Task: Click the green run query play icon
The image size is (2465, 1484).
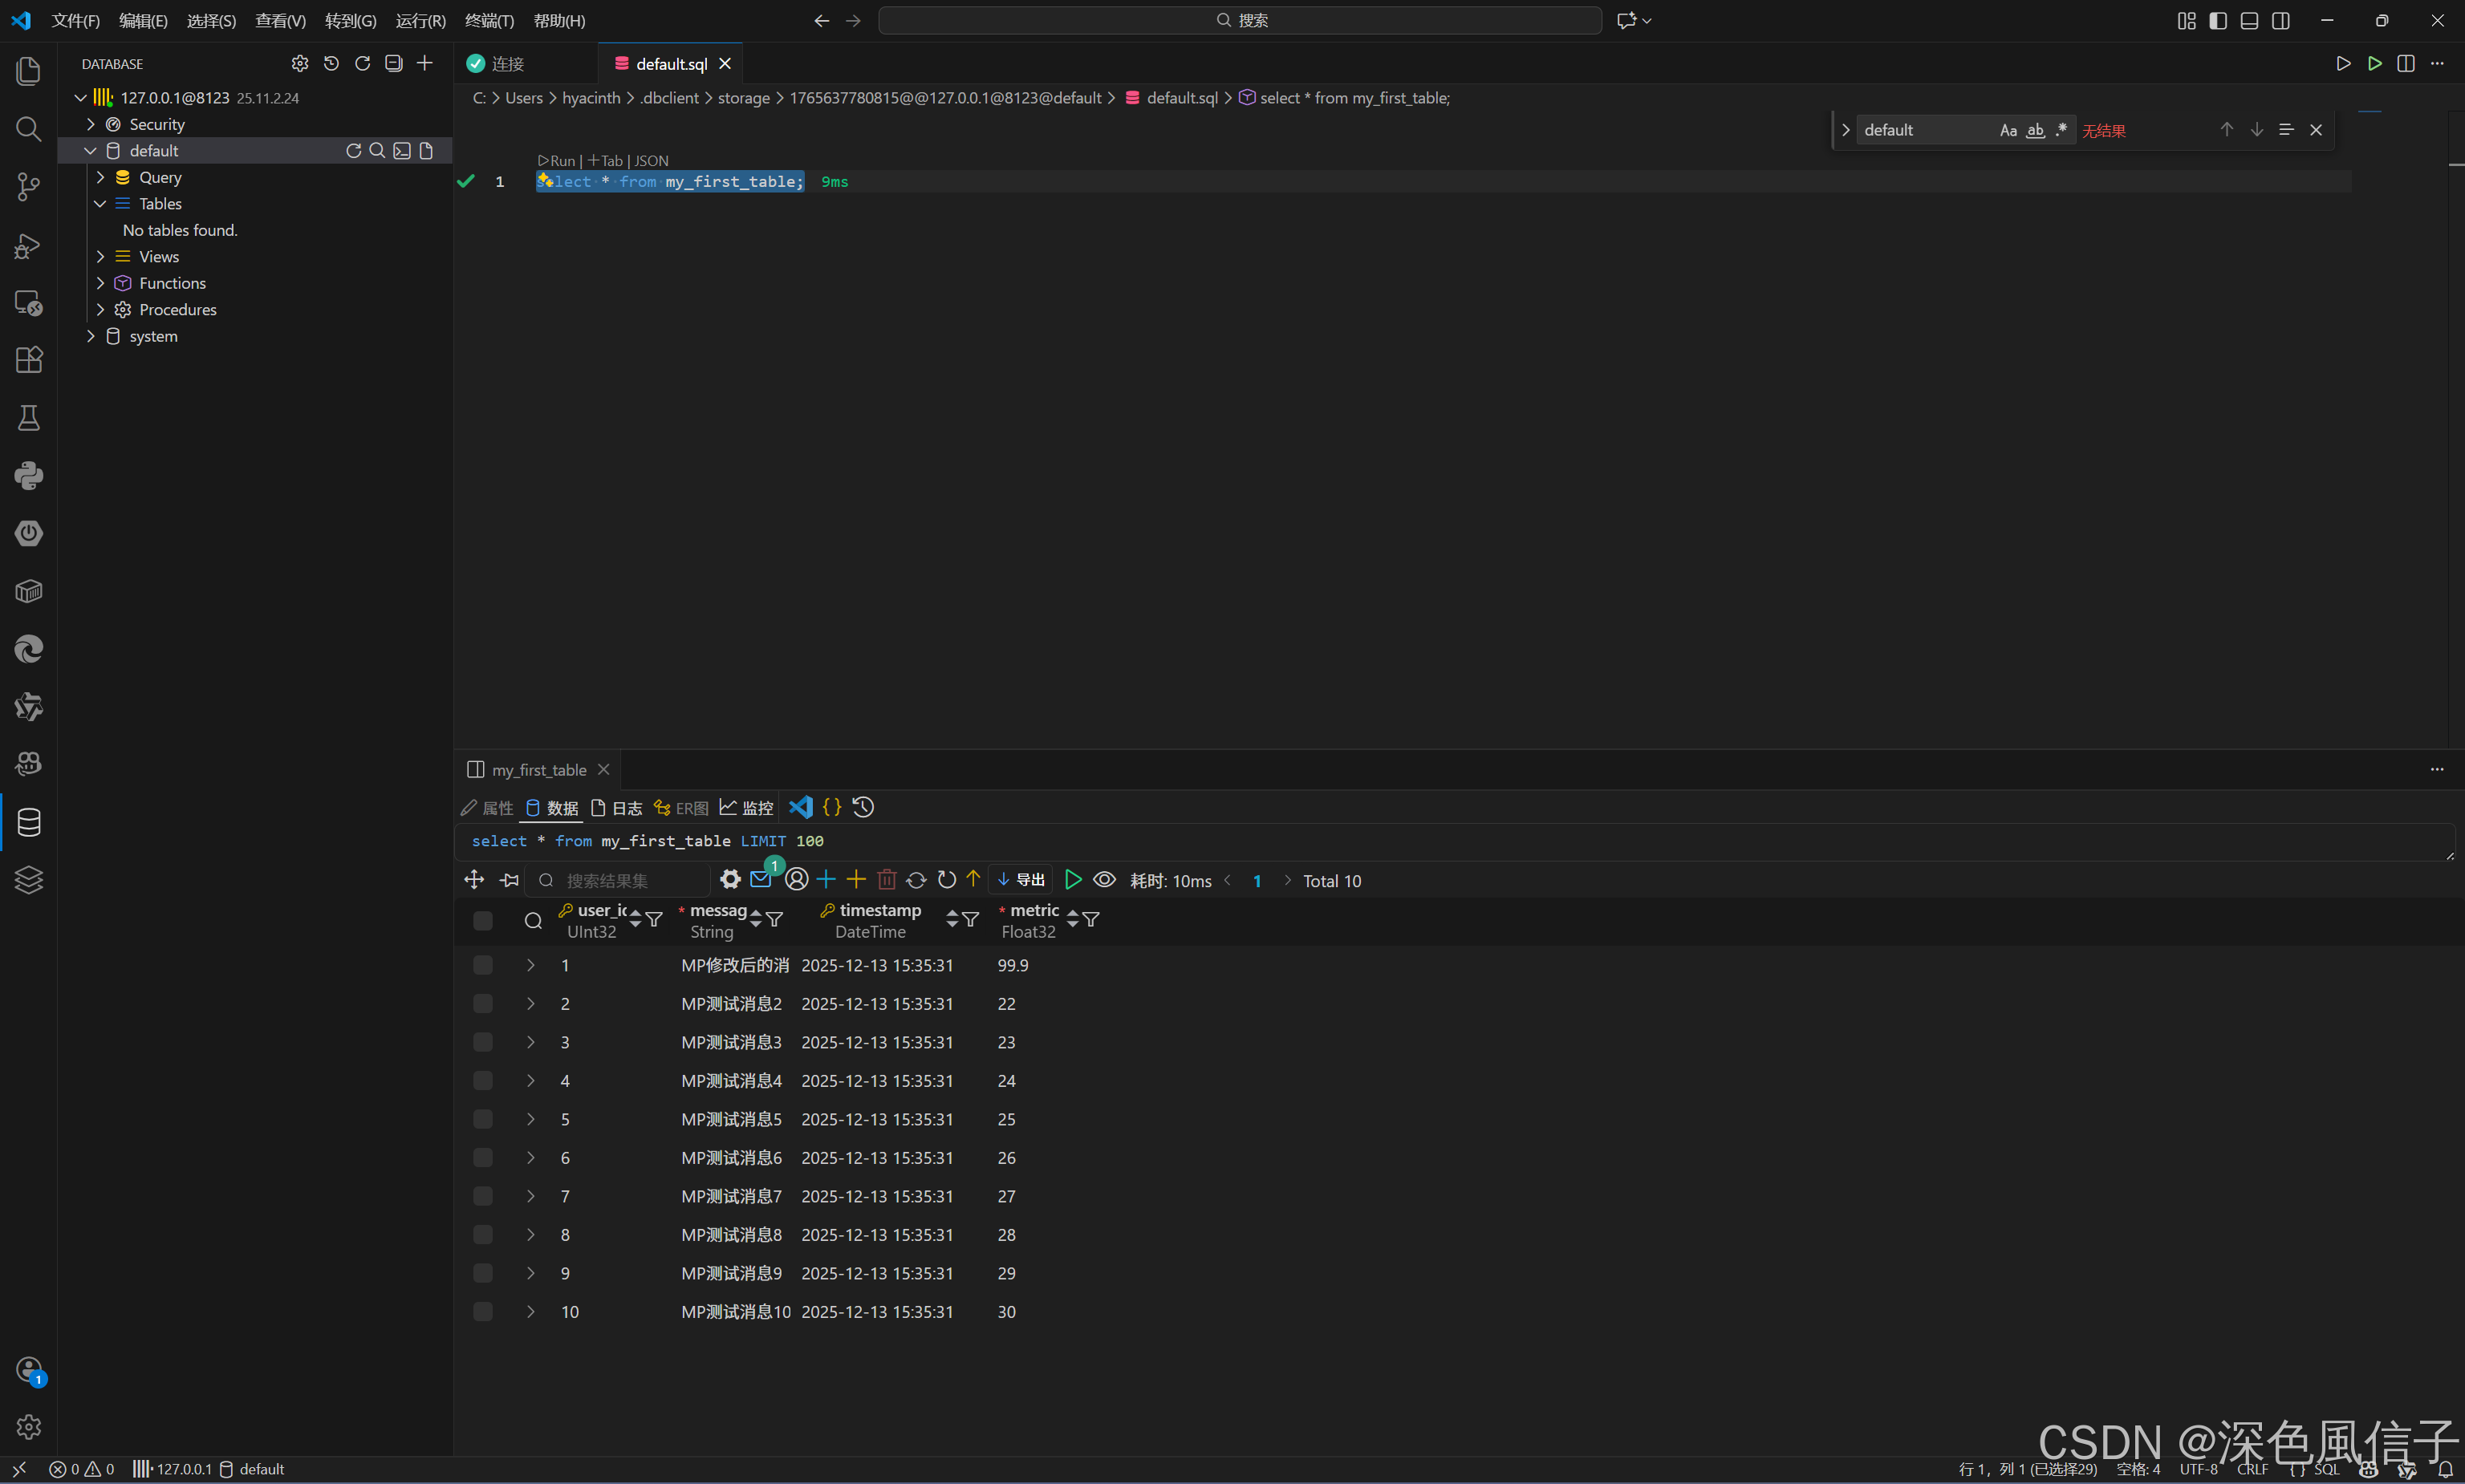Action: click(x=1073, y=880)
